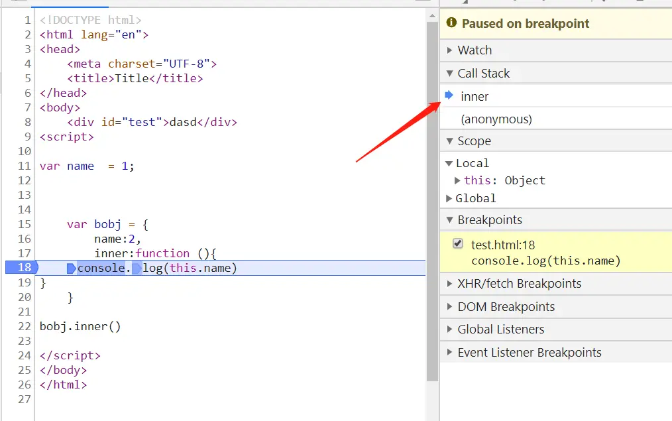This screenshot has height=421, width=672.
Task: Set breakpoint on line number 15
Action: (x=25, y=224)
